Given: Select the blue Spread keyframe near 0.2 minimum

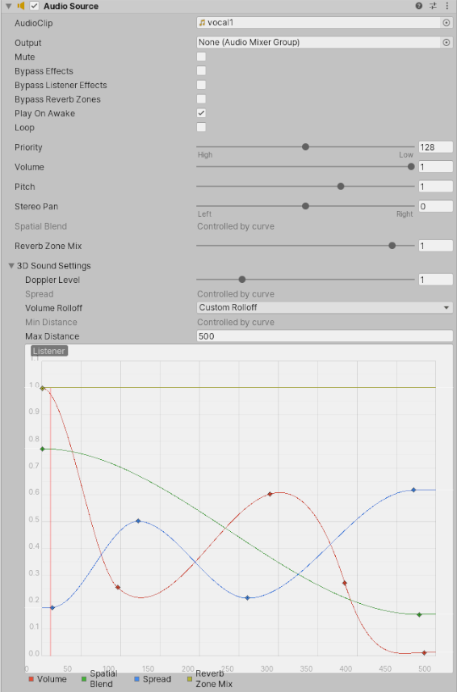Looking at the screenshot, I should click(x=247, y=598).
